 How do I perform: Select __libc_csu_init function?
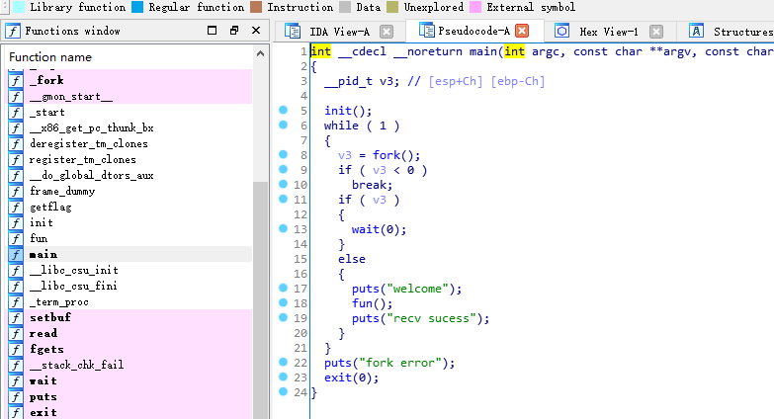[129, 270]
